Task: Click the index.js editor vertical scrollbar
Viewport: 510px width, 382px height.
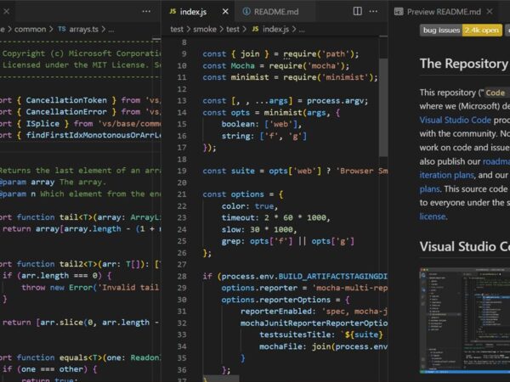Action: (383, 107)
